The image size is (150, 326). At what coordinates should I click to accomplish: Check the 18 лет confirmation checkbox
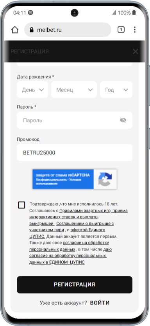21,205
